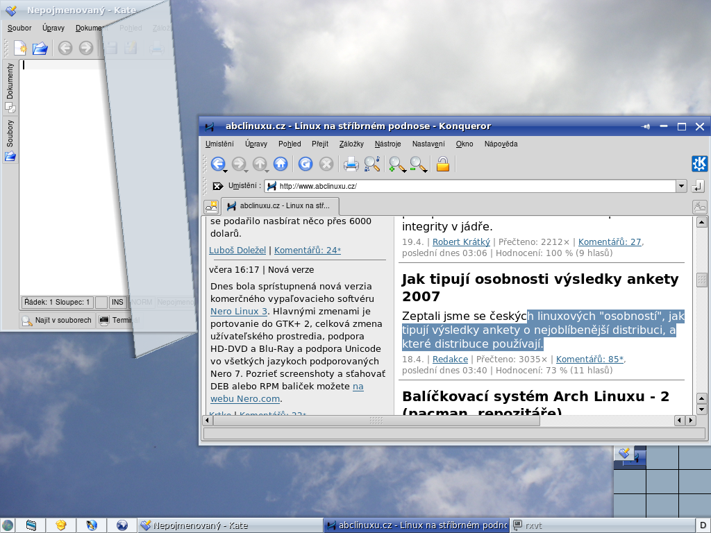The image size is (711, 533).
Task: Expand the URL history dropdown in the location bar
Action: click(681, 186)
